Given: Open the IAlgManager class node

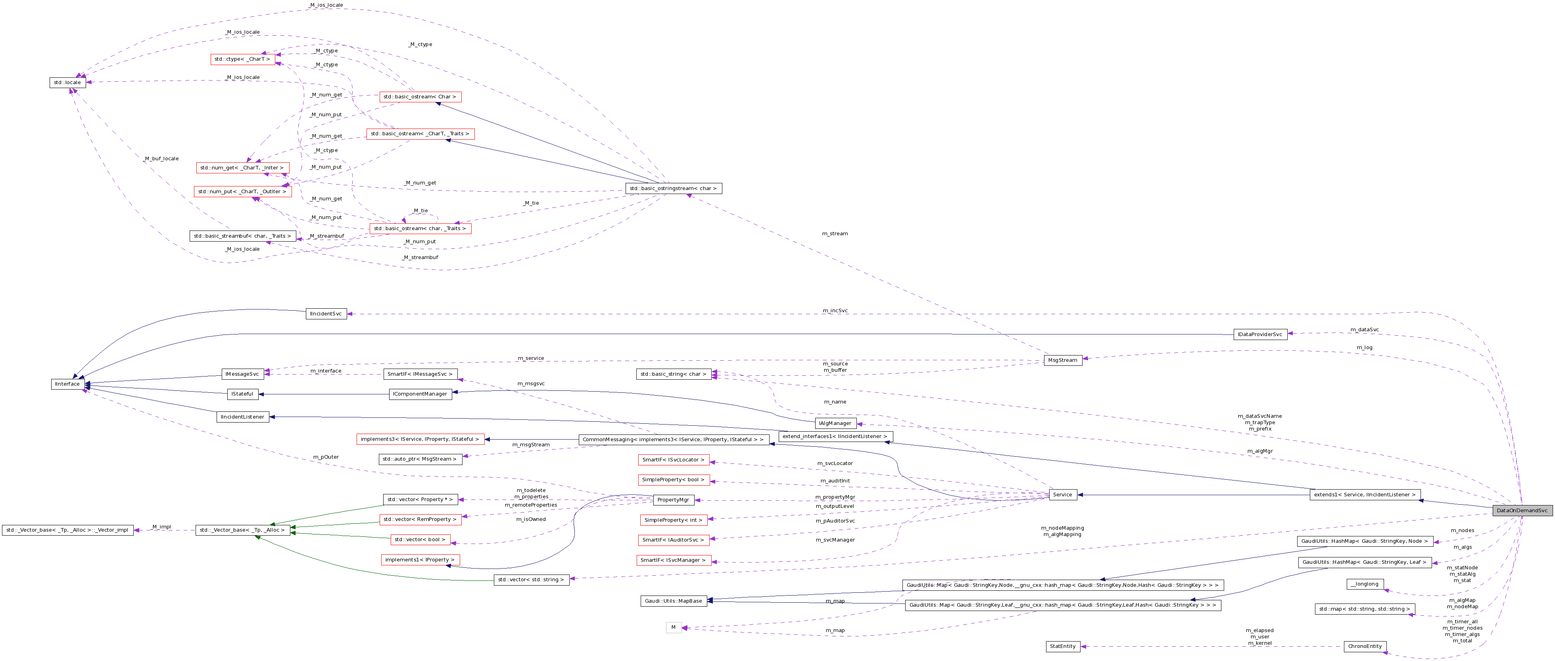Looking at the screenshot, I should point(835,423).
